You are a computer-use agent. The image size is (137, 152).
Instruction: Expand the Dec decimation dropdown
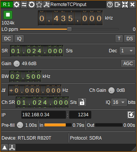click(x=127, y=51)
